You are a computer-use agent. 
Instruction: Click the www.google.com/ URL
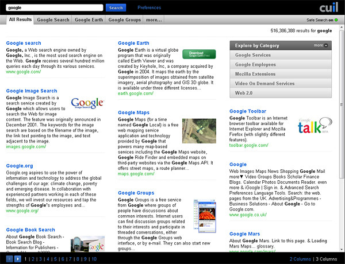coord(24,72)
